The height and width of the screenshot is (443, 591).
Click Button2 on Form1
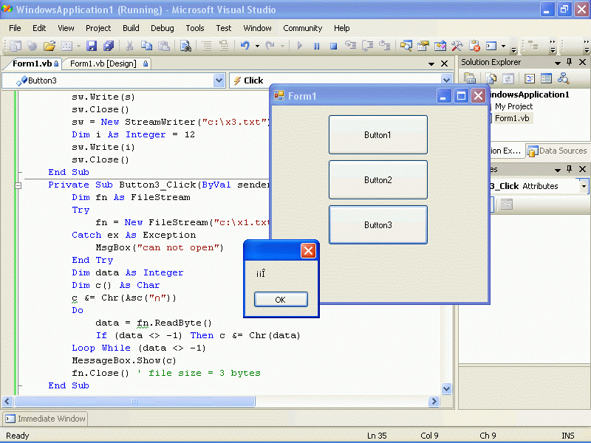pyautogui.click(x=378, y=180)
